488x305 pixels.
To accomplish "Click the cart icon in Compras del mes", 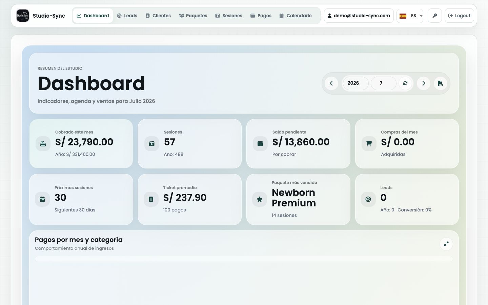I will tap(369, 144).
